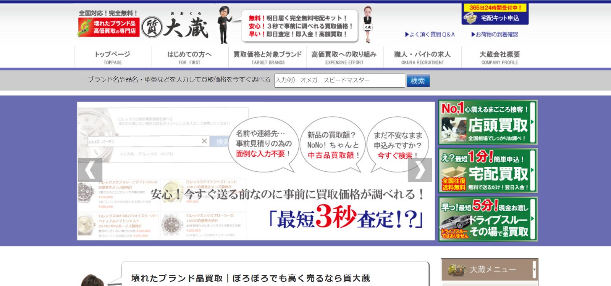611x286 pixels.
Task: Open the トップページ menu item
Action: tap(113, 57)
